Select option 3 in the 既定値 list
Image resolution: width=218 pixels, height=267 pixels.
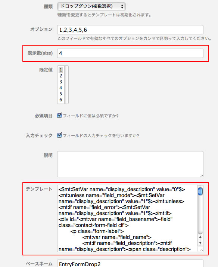tap(61, 82)
